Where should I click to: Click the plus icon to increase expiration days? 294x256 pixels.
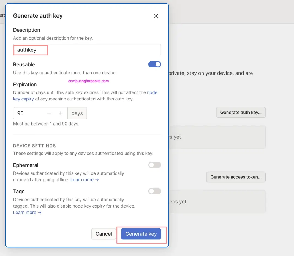click(x=61, y=113)
